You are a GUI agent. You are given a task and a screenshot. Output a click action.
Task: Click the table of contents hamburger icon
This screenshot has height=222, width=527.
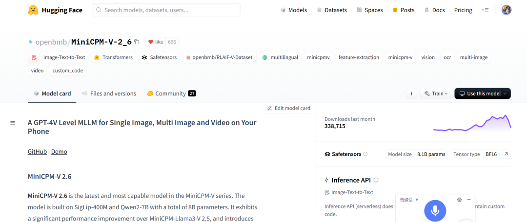click(x=13, y=123)
